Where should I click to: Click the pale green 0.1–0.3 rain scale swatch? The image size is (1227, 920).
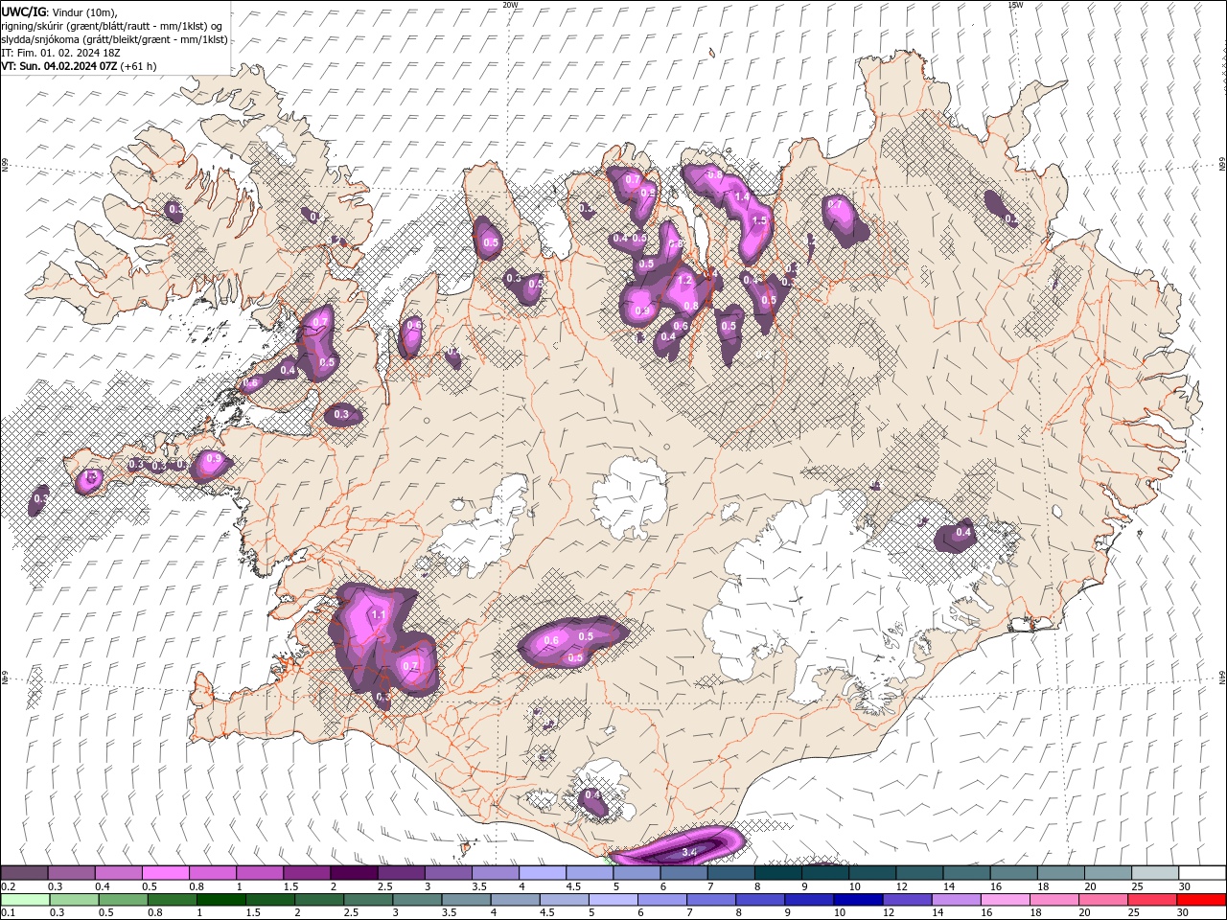[25, 900]
